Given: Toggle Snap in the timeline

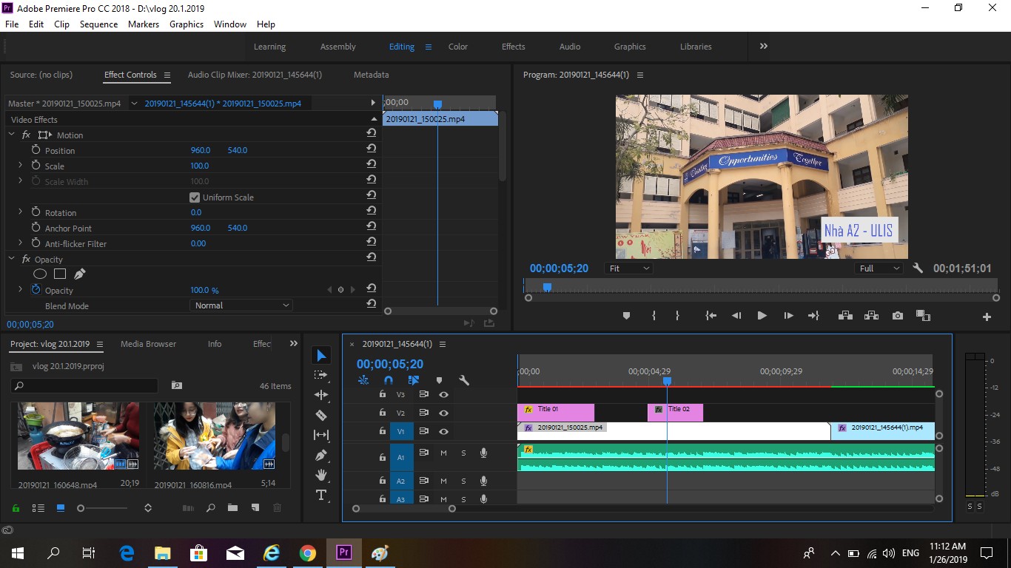Looking at the screenshot, I should pos(389,380).
